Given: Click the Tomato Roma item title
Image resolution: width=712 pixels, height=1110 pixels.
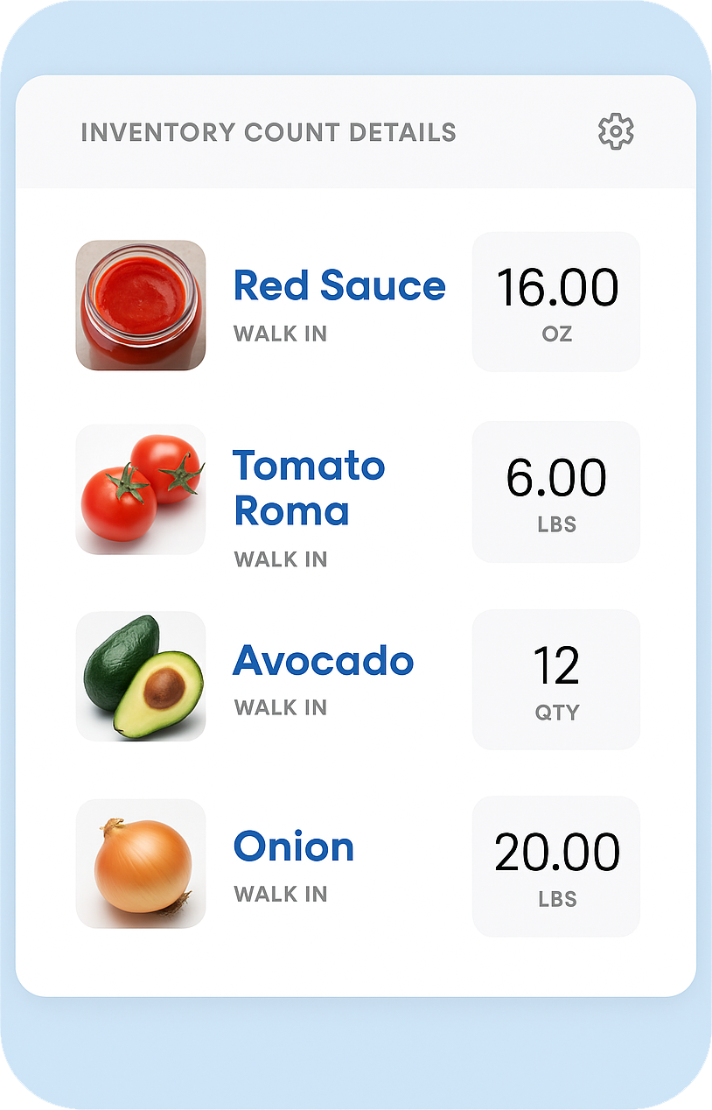Looking at the screenshot, I should click(308, 488).
